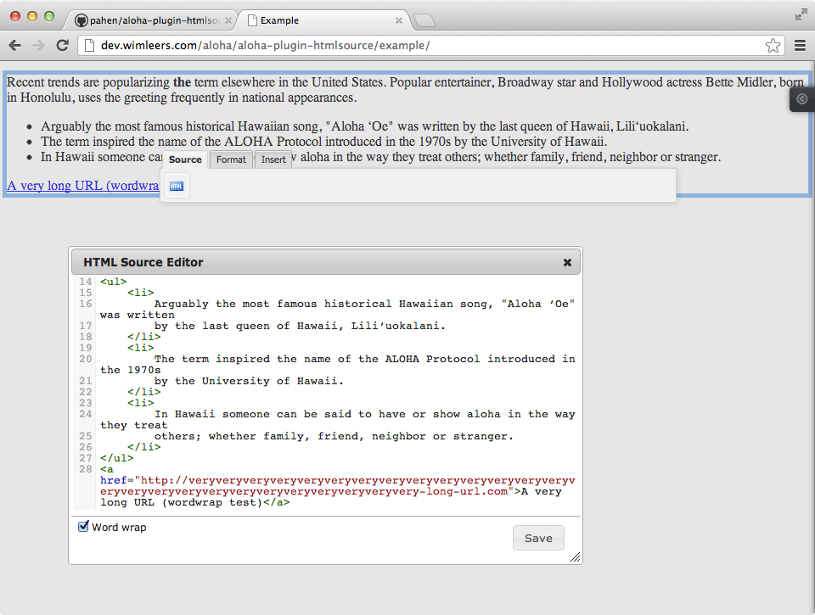The width and height of the screenshot is (815, 615).
Task: Close the HTML Source Editor dialog
Action: 568,262
